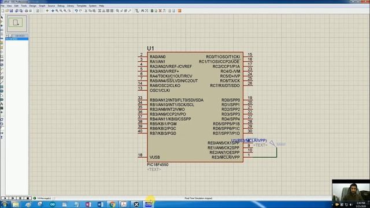The height and width of the screenshot is (208, 370).
Task: Click the VUSB pin label
Action: [155, 157]
